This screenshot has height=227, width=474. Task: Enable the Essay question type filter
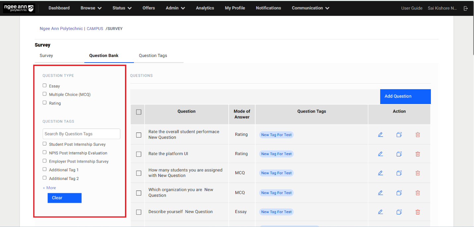click(x=44, y=85)
